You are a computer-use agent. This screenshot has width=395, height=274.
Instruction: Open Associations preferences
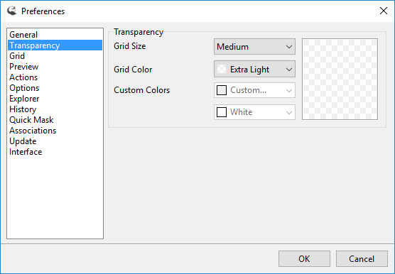(x=55, y=131)
